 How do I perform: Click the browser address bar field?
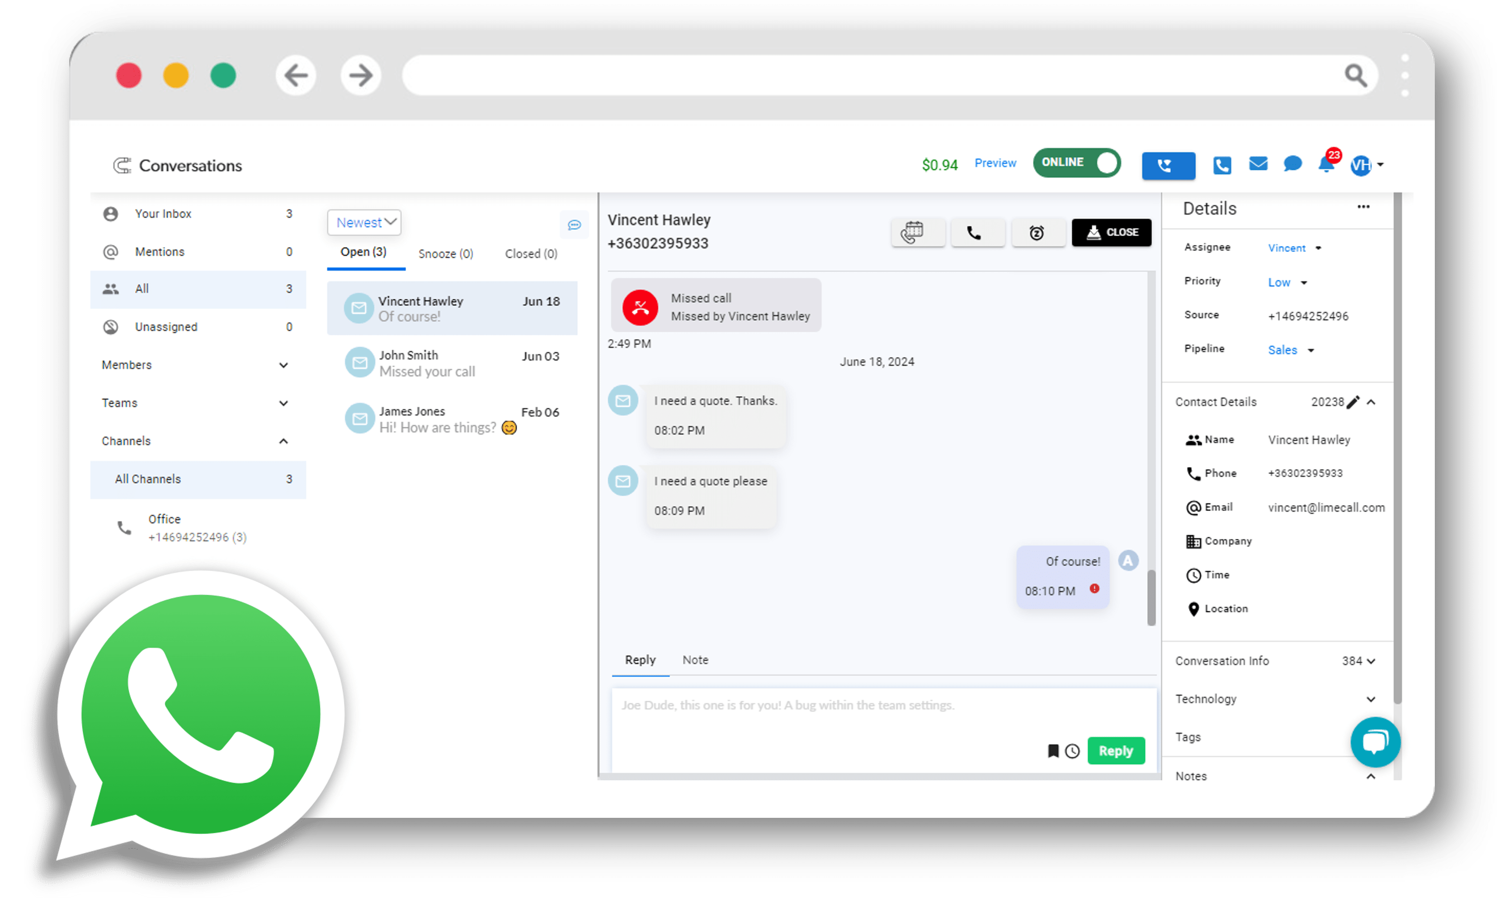pyautogui.click(x=890, y=75)
